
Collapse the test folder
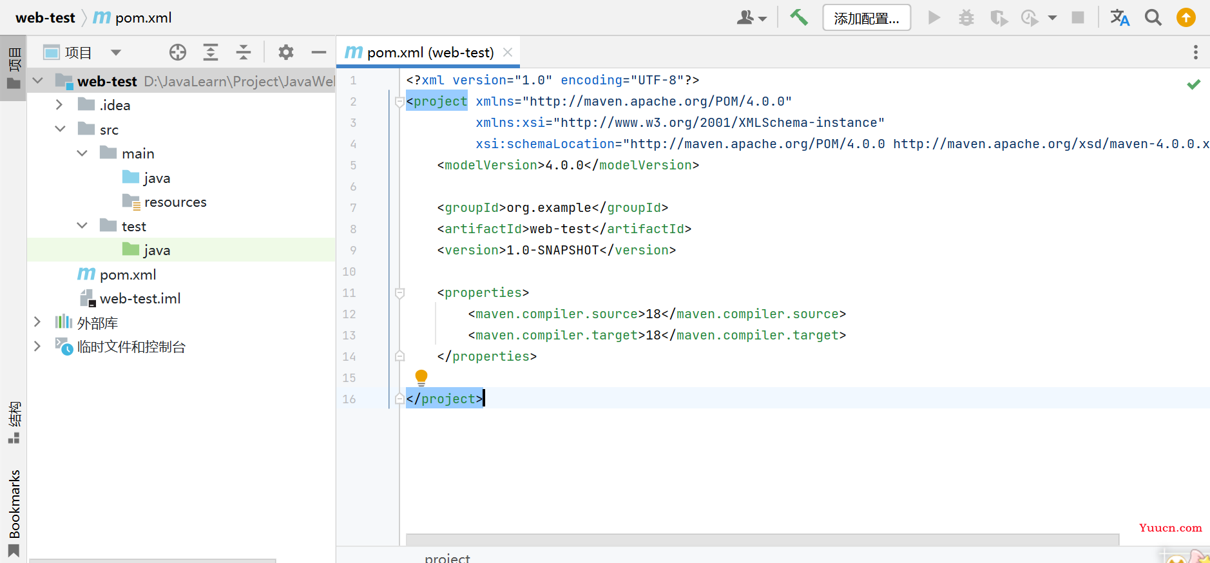click(82, 225)
